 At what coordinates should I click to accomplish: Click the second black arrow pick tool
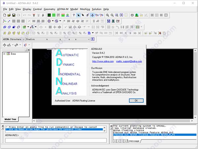[x=83, y=15]
